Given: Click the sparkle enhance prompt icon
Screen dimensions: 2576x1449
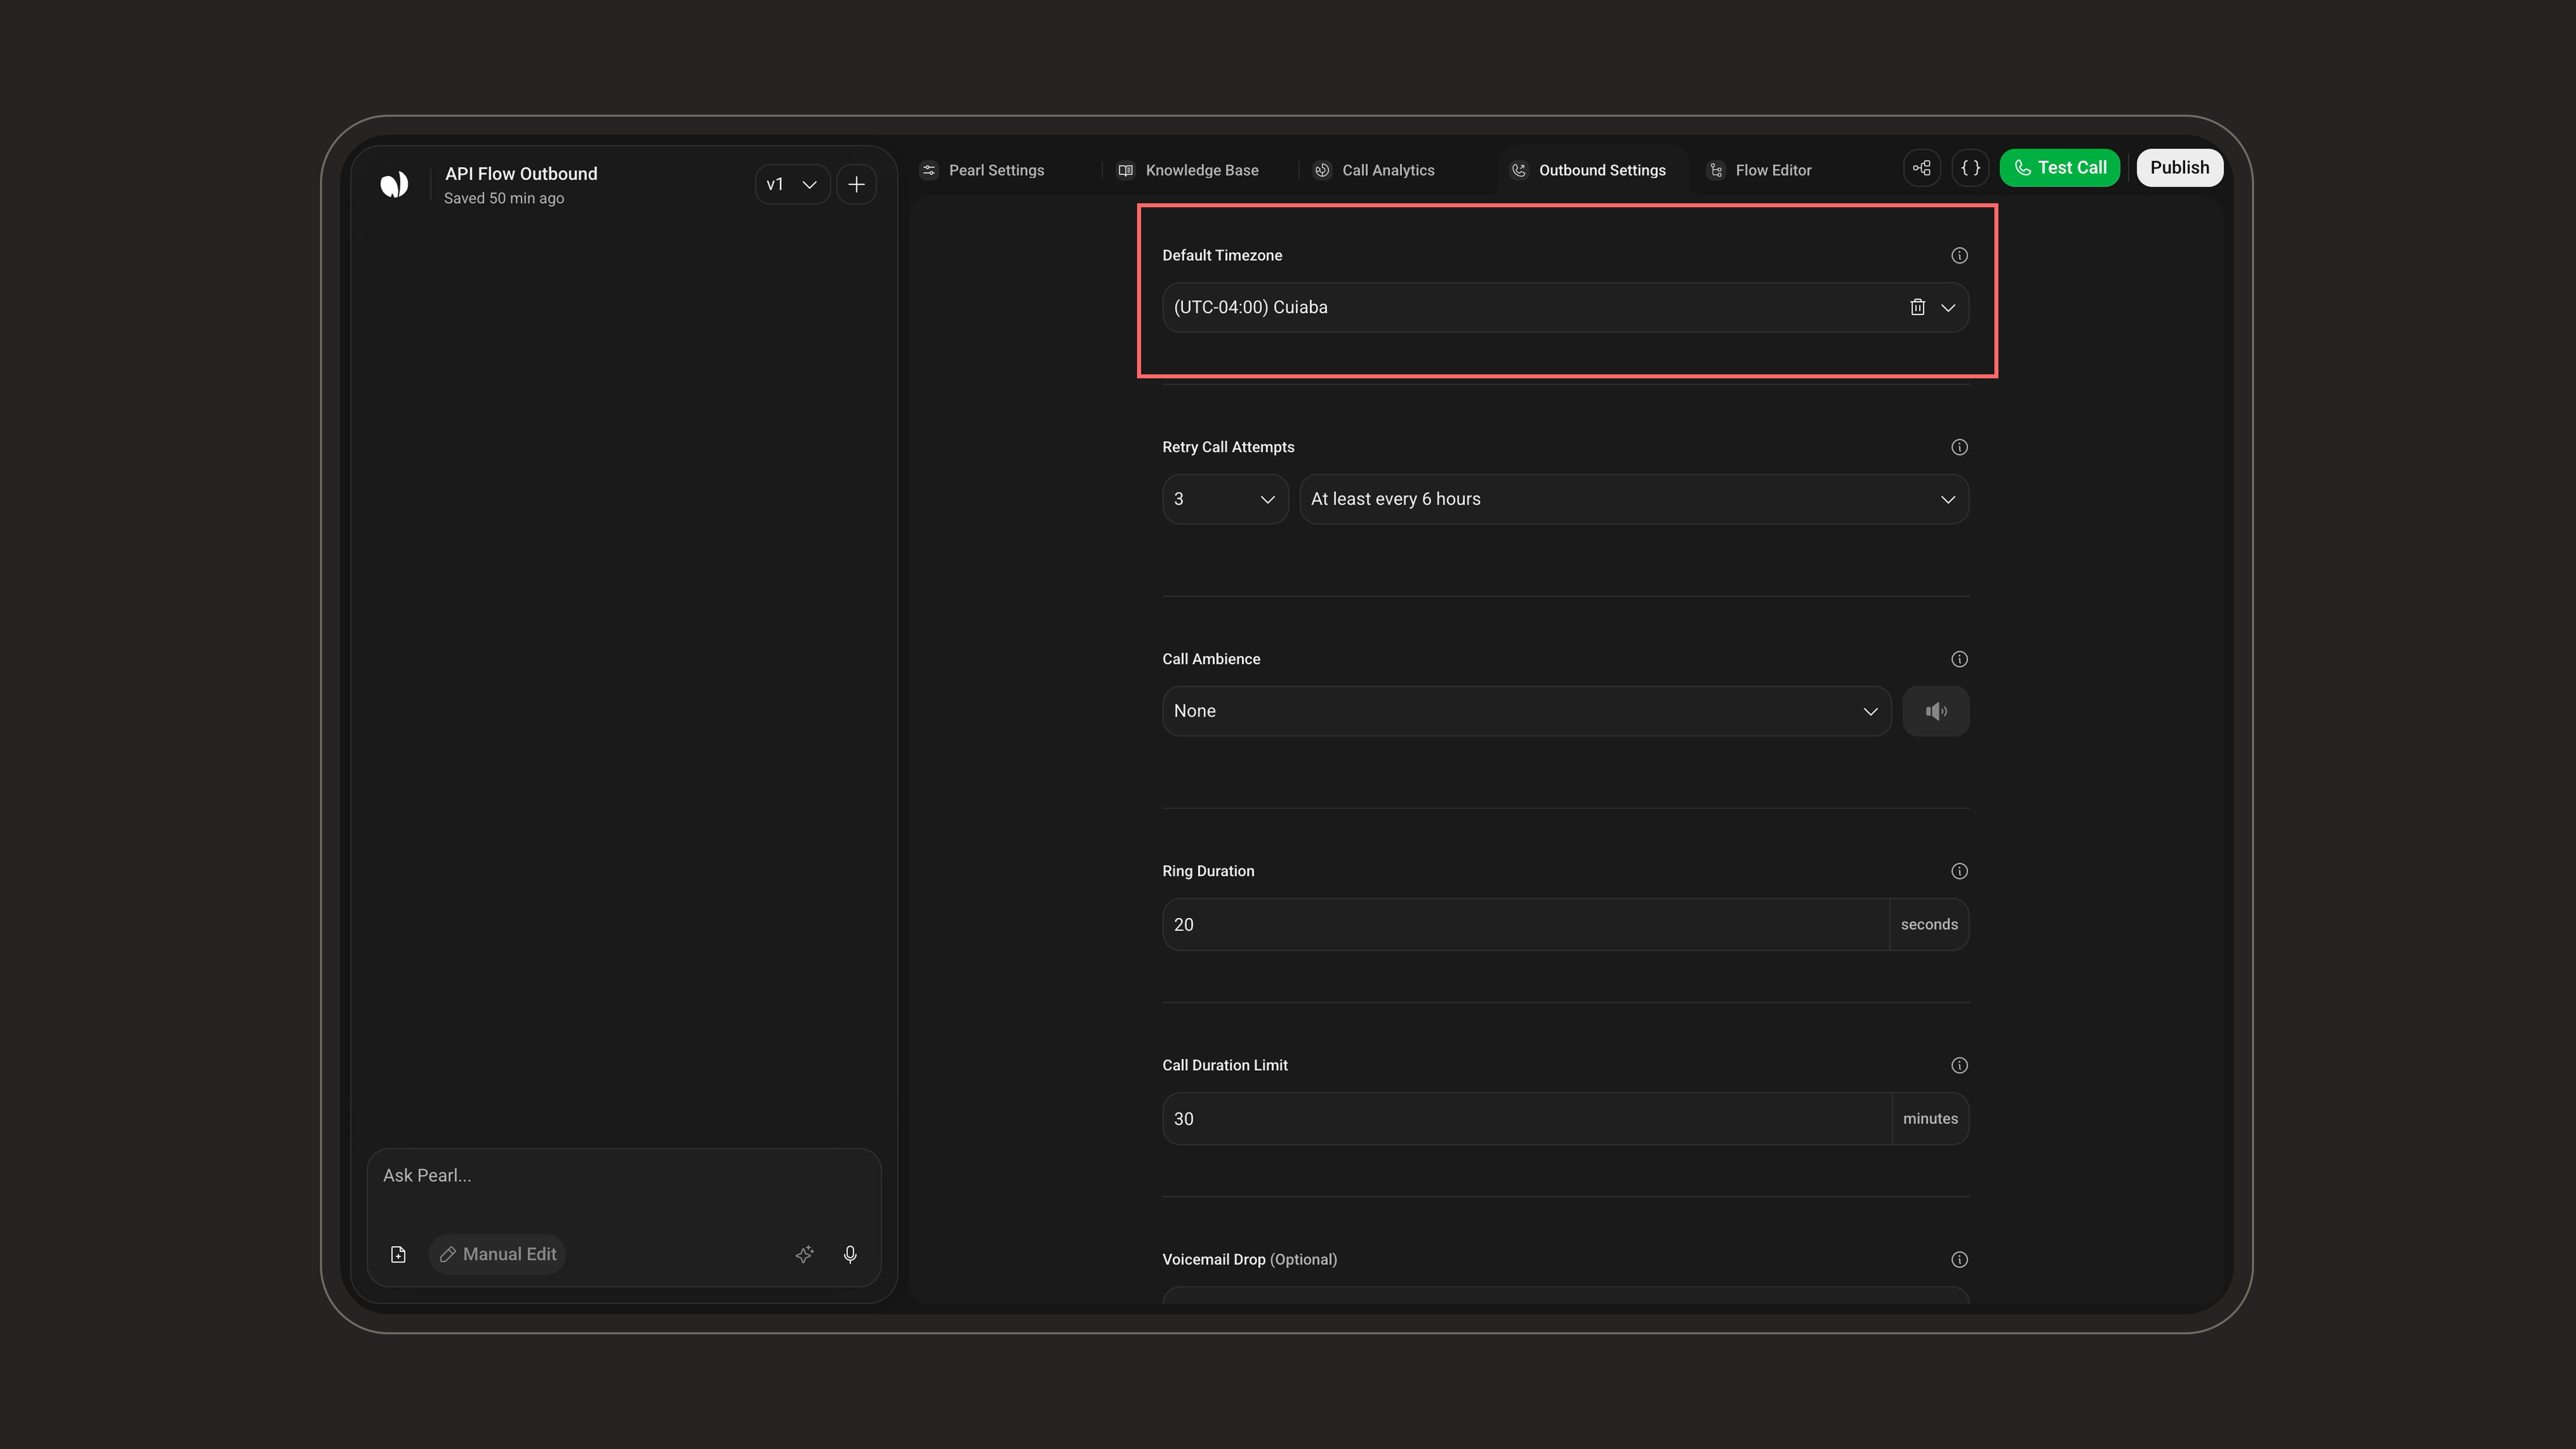Looking at the screenshot, I should point(804,1254).
